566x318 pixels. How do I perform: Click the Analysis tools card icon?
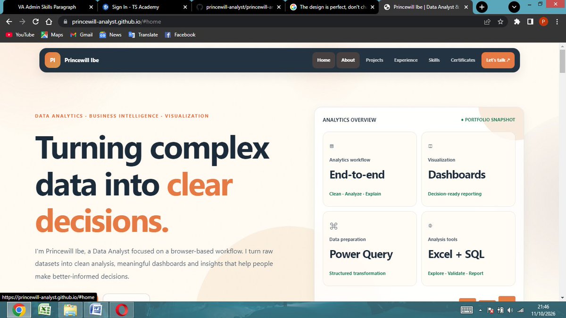point(430,226)
